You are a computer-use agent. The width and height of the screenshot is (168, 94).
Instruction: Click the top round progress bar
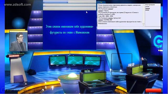pos(69,2)
